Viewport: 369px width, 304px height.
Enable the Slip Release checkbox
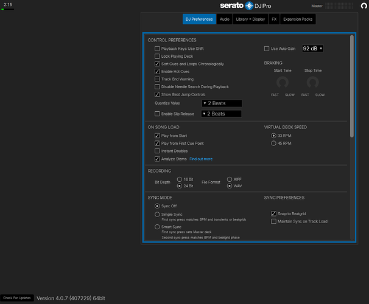(157, 114)
